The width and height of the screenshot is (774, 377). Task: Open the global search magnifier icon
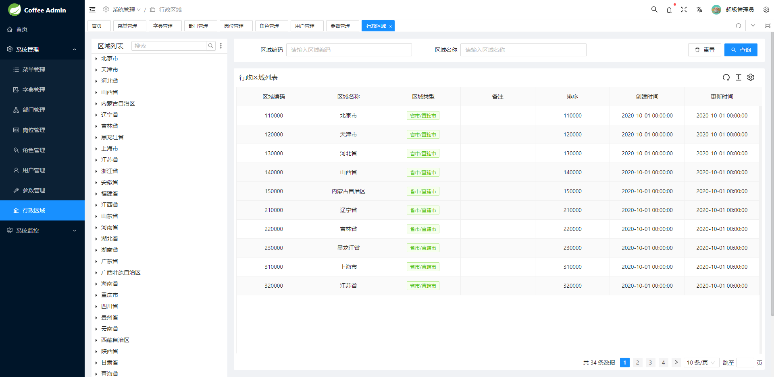point(654,10)
